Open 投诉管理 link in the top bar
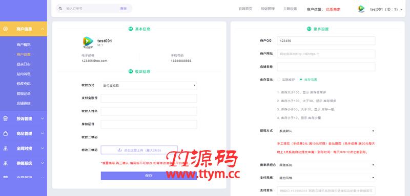This screenshot has height=196, width=410. (x=268, y=9)
